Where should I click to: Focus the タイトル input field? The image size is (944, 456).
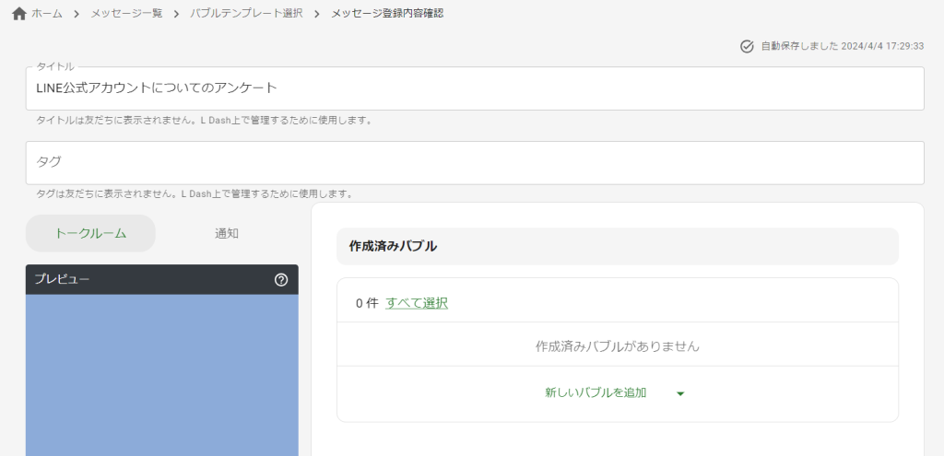[475, 88]
